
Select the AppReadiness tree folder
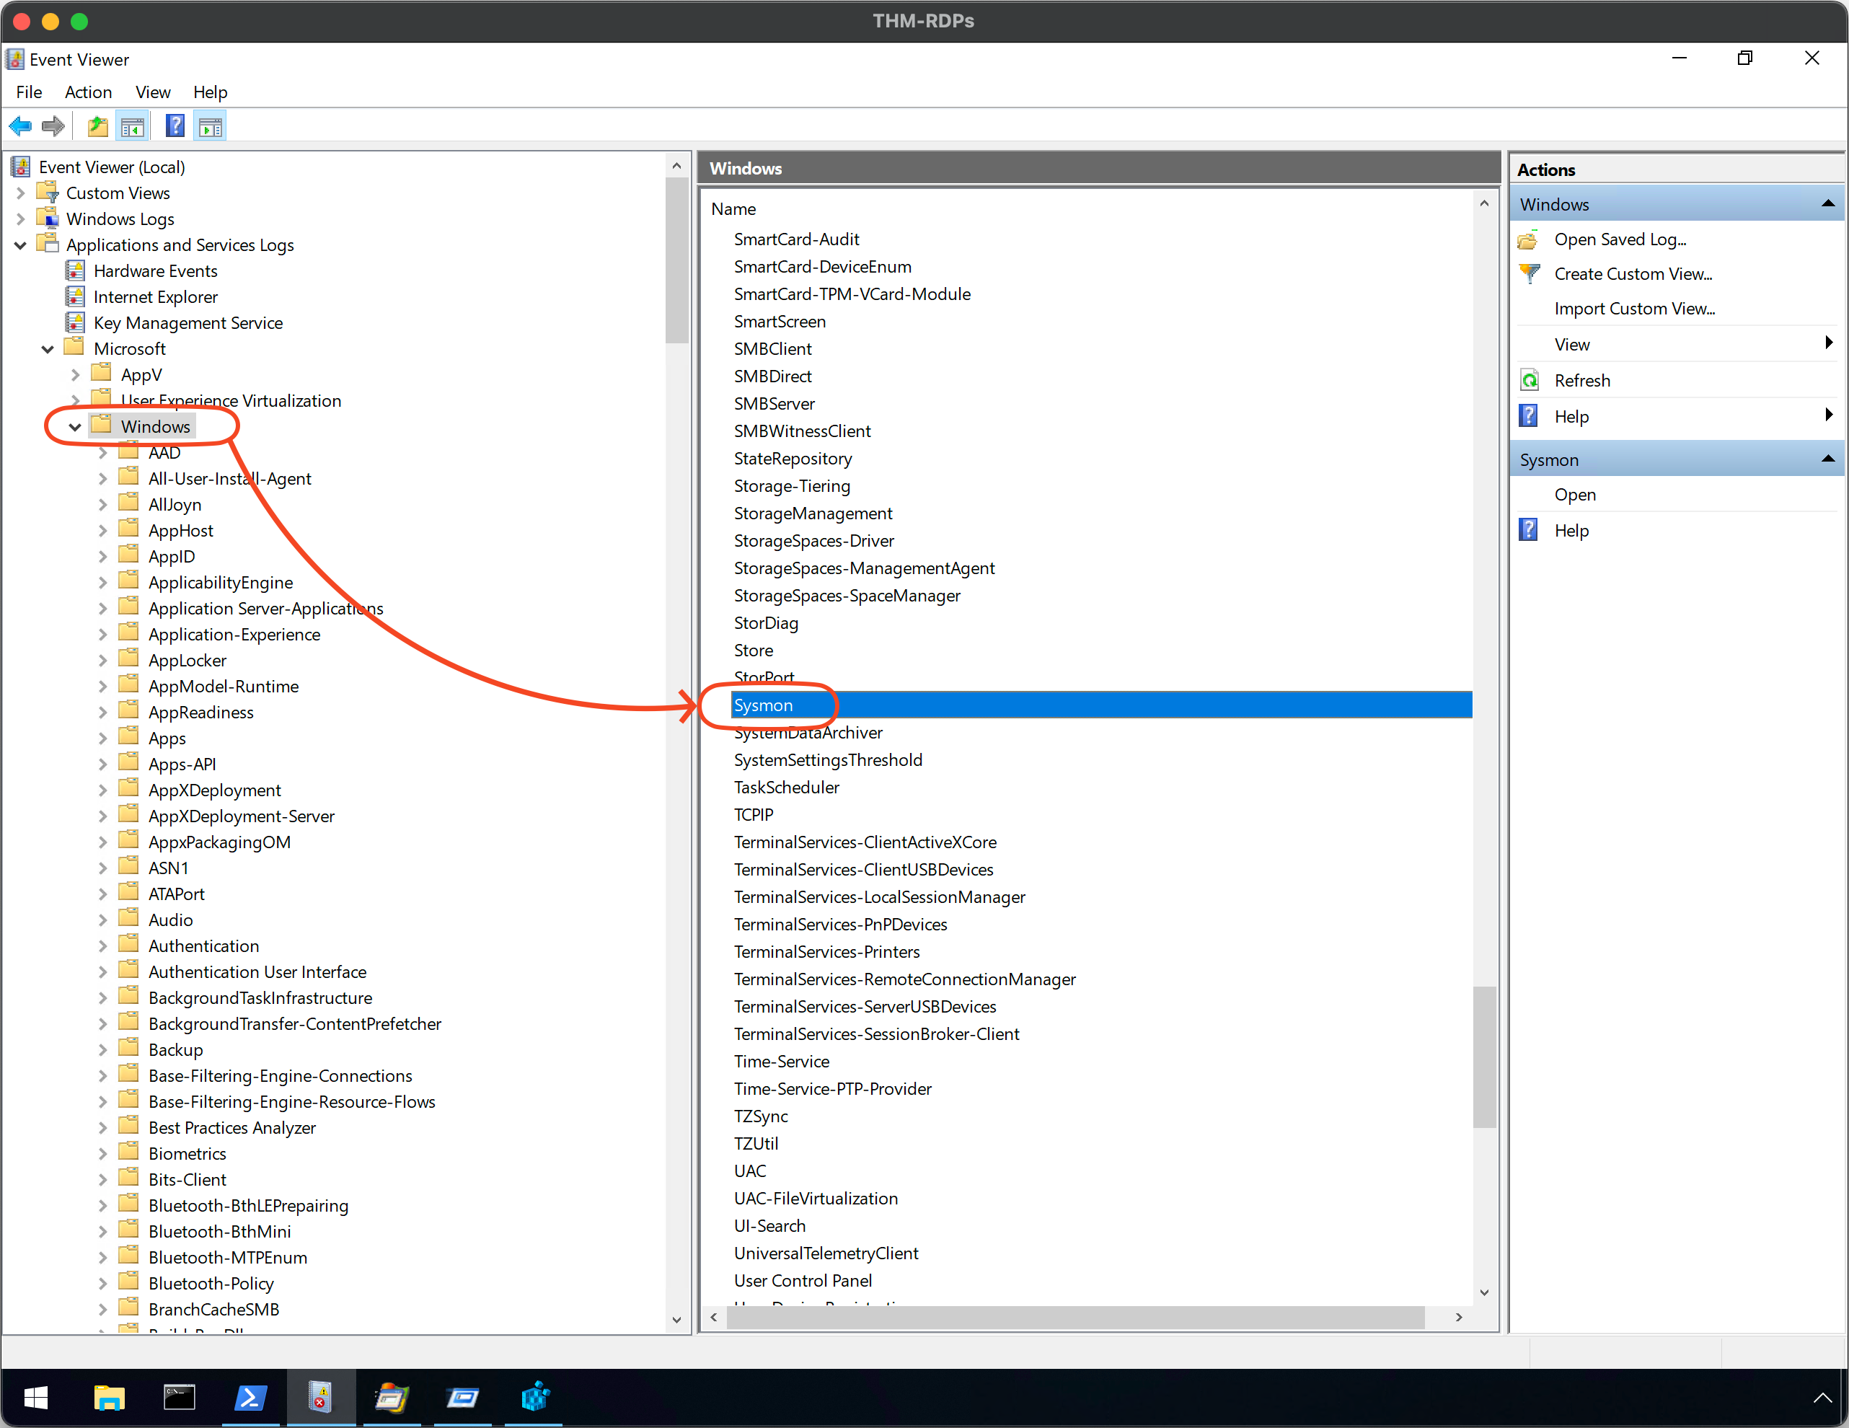click(200, 713)
